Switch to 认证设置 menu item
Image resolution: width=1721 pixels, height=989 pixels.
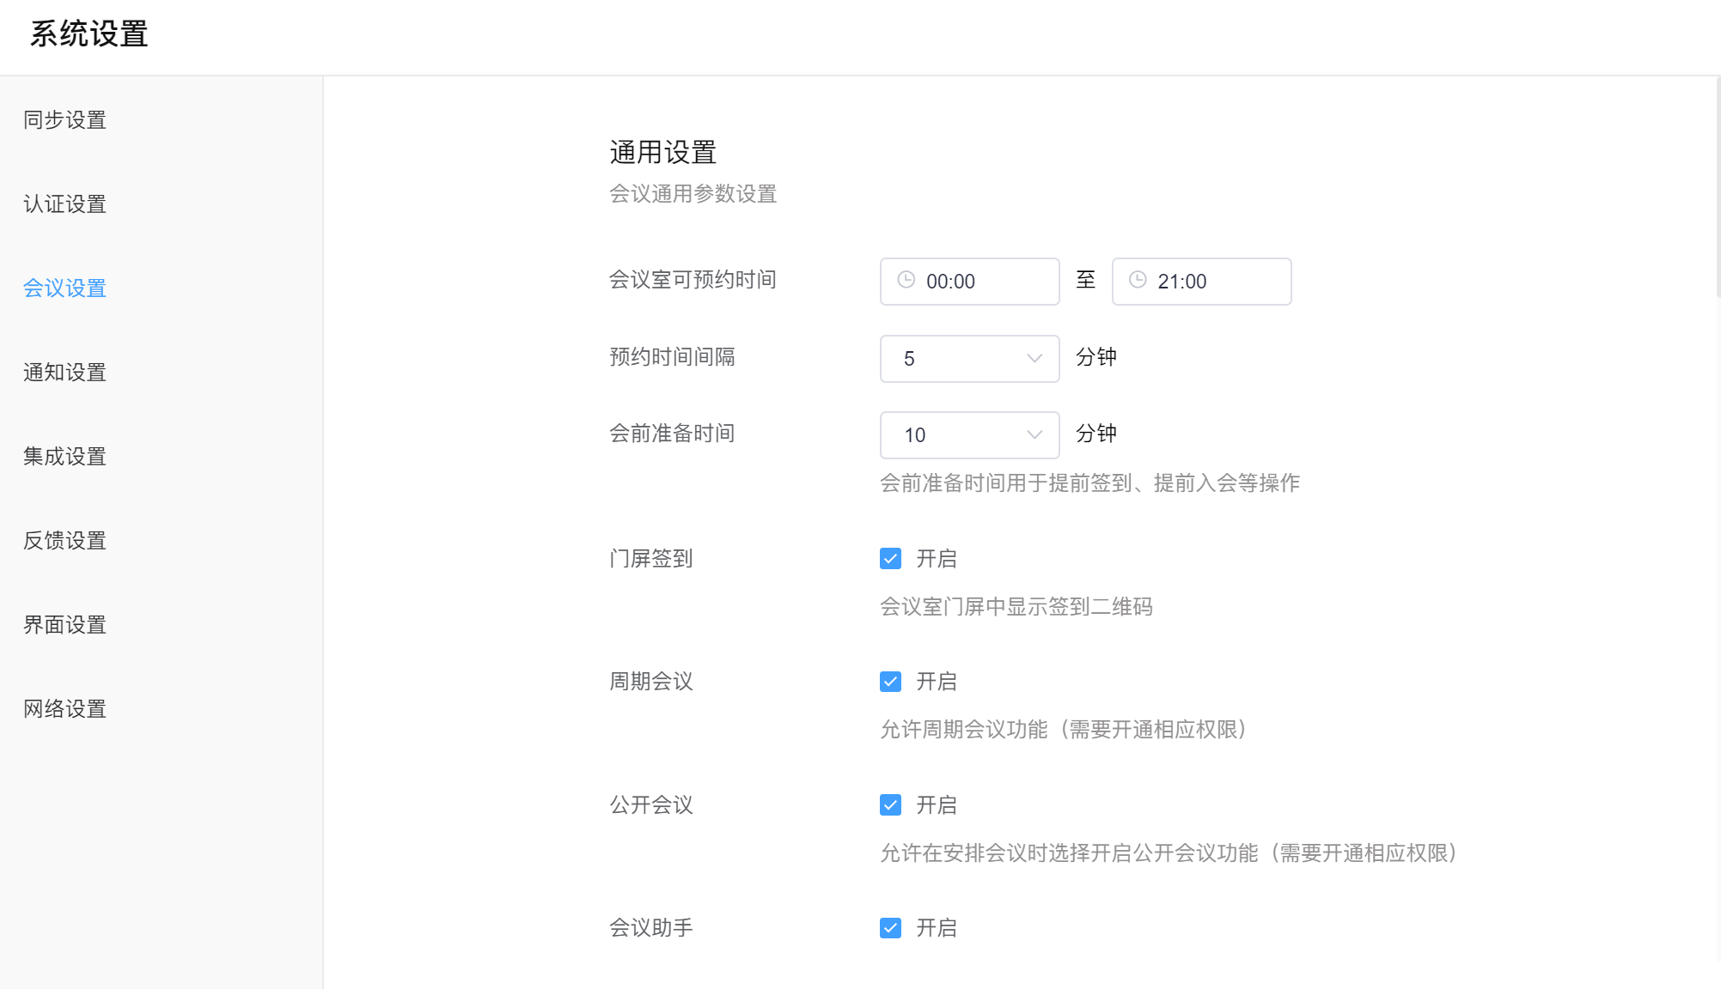(x=64, y=204)
